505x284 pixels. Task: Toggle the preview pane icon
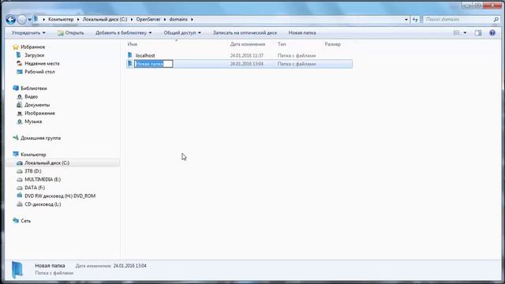click(x=478, y=33)
